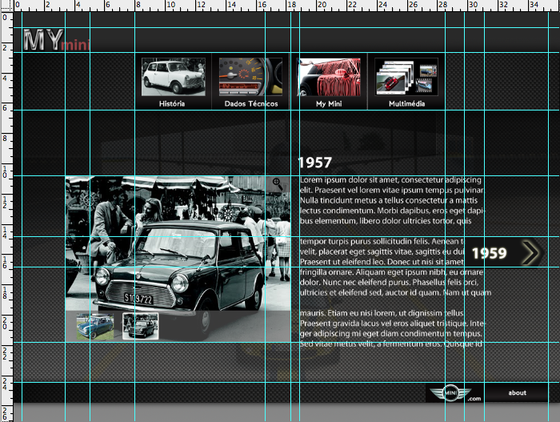Screen dimensions: 560x422
Task: Select the dashboard gauges Dados Técnicos image
Action: click(x=250, y=77)
